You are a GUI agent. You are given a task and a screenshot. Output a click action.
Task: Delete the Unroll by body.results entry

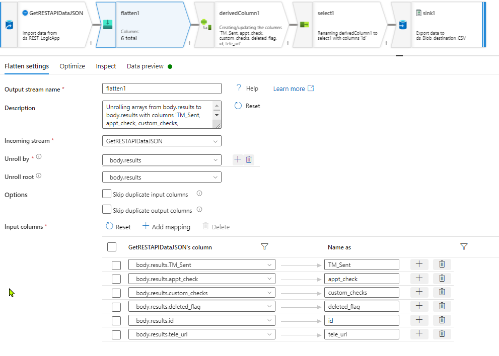coord(249,159)
